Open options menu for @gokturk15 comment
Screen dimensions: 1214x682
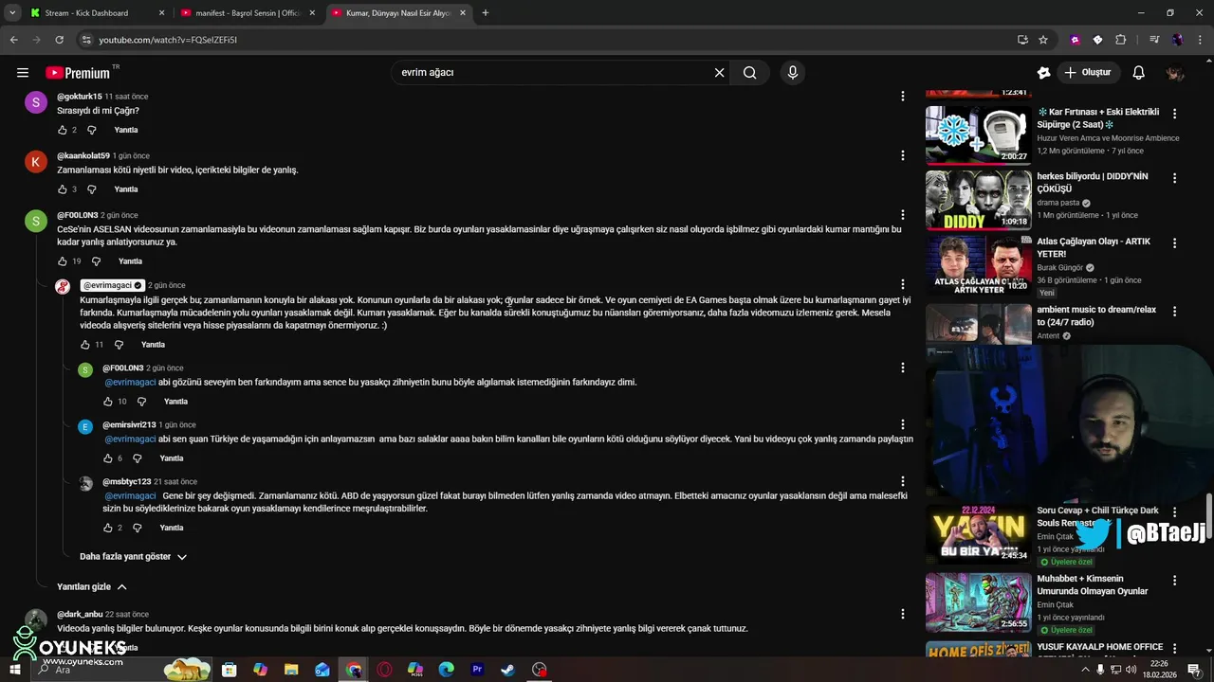(903, 97)
